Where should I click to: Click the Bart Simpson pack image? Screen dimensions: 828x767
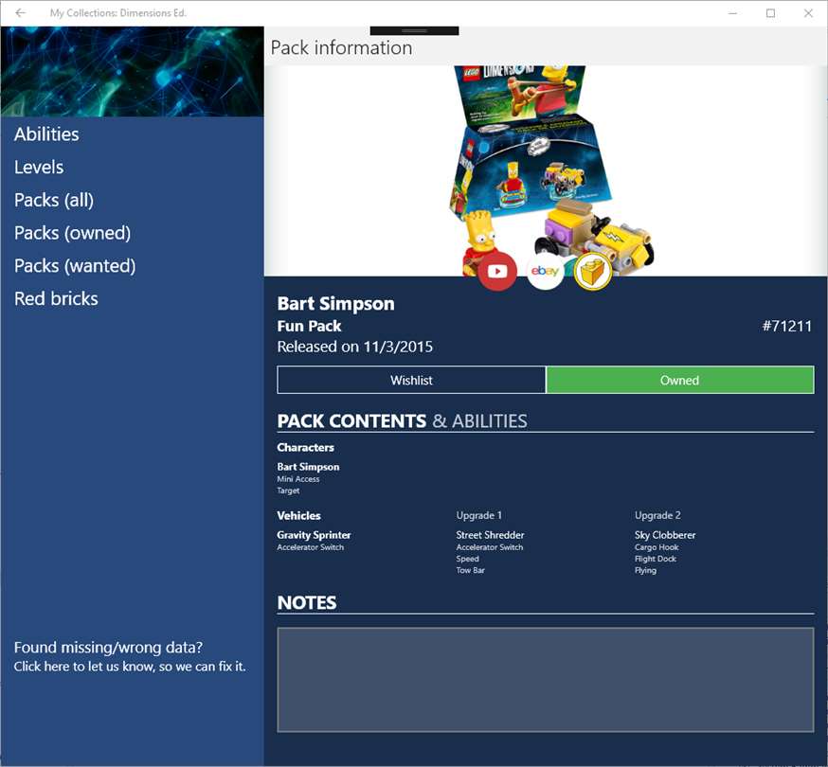tap(545, 170)
